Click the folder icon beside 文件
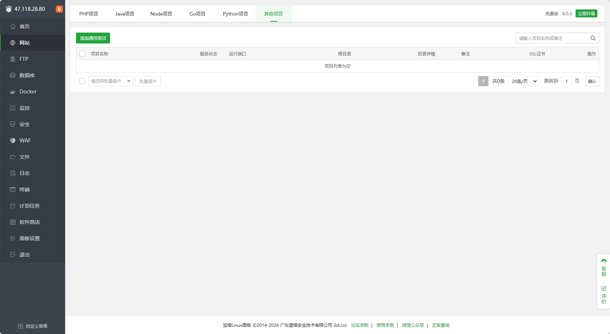Viewport: 610px width, 334px height. (x=13, y=157)
